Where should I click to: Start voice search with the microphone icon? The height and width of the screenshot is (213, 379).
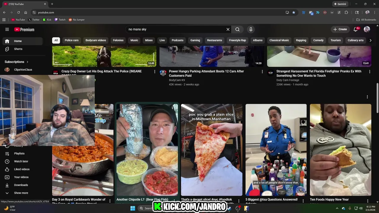tap(251, 29)
